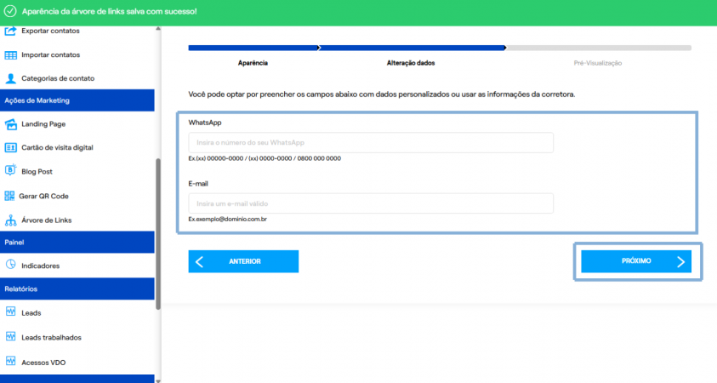The image size is (717, 383).
Task: Click the Landing Page icon
Action: (10, 124)
